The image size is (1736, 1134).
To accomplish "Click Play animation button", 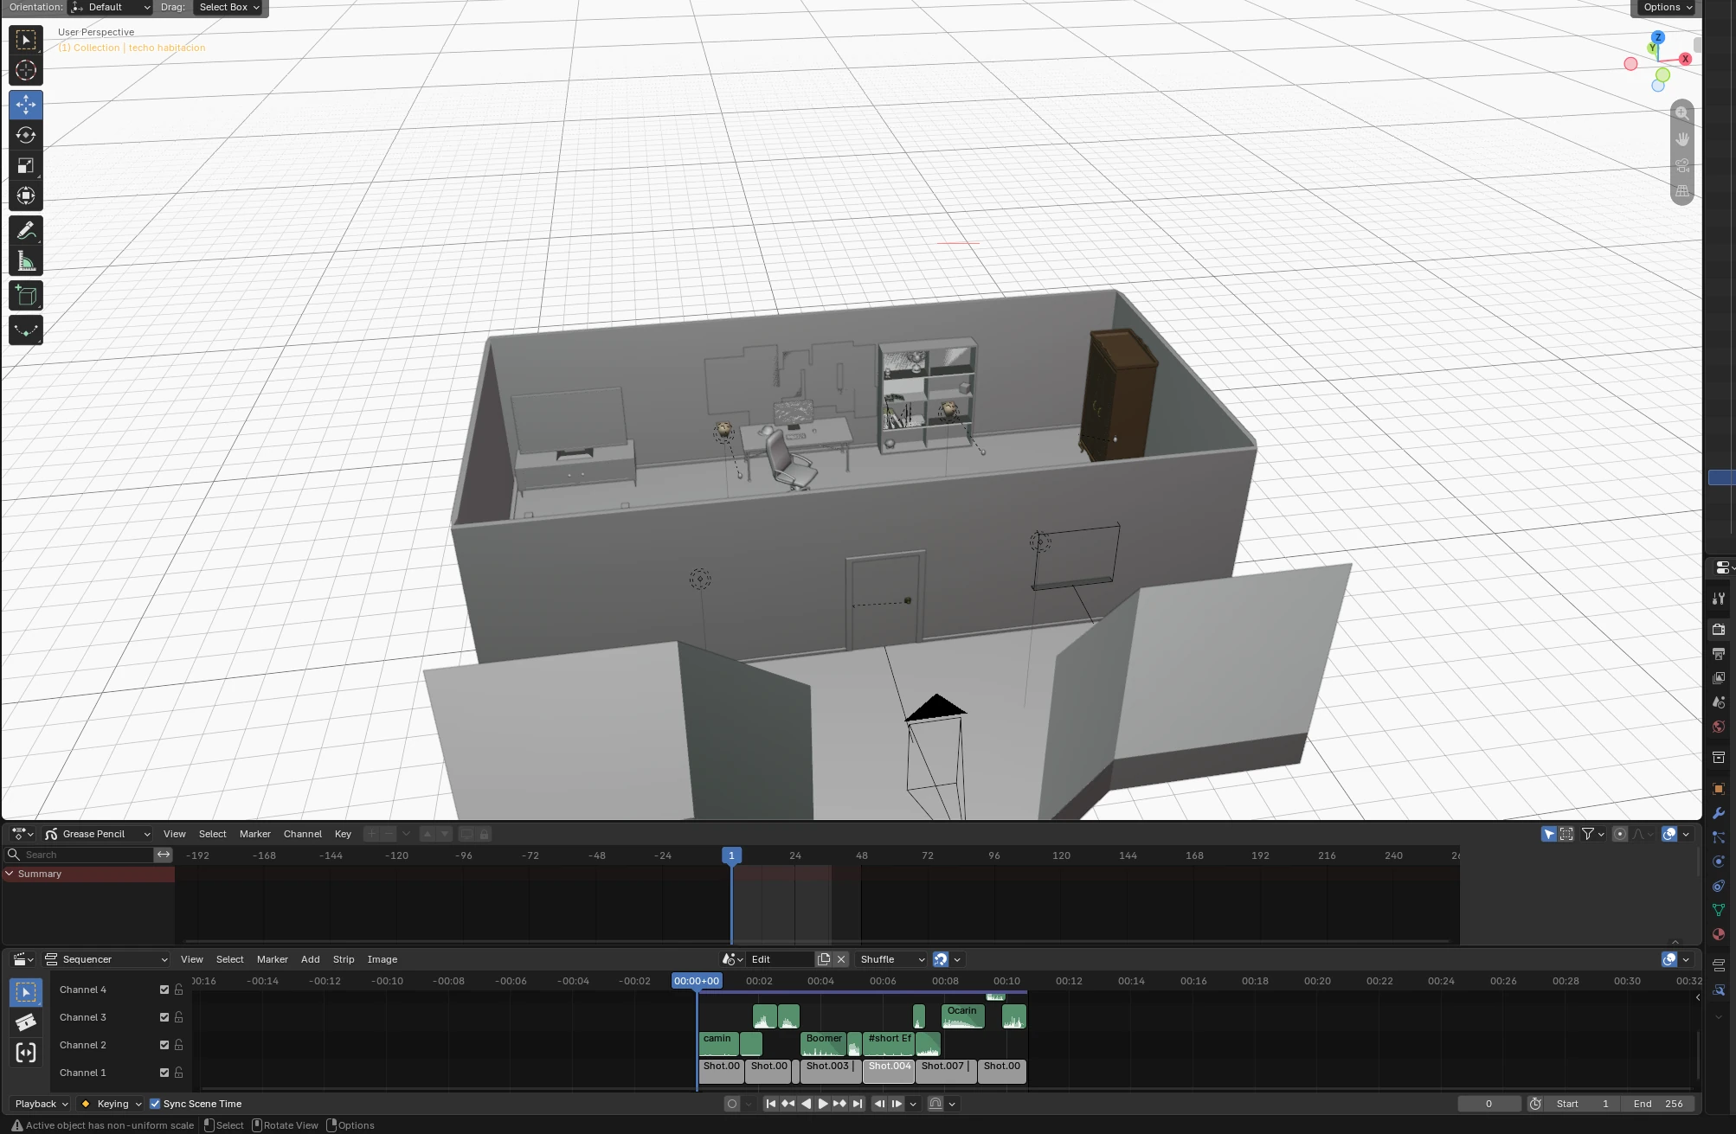I will click(x=823, y=1104).
